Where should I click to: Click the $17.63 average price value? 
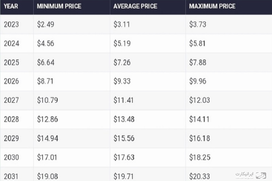point(124,157)
